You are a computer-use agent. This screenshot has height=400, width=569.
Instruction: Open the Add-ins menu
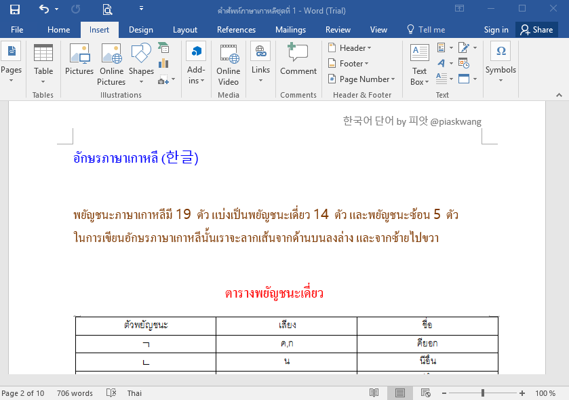click(196, 64)
